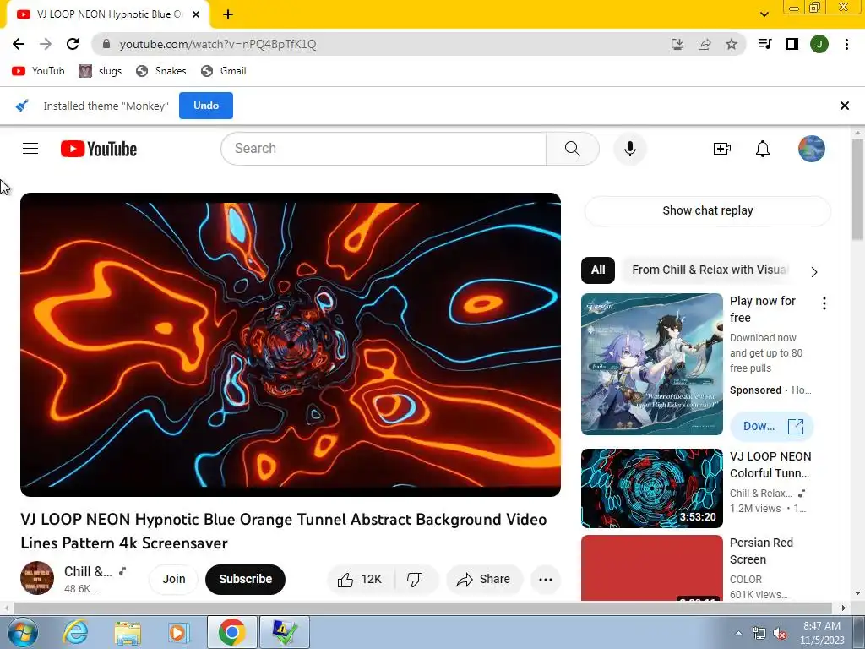
Task: Click the YouTube logo
Action: tap(99, 149)
